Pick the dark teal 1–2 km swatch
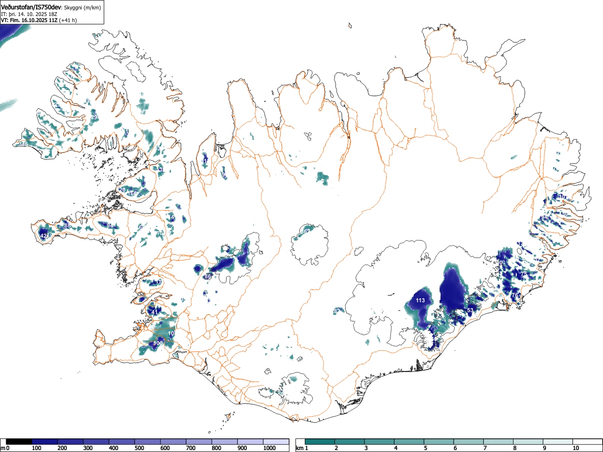The height and width of the screenshot is (452, 603). pyautogui.click(x=320, y=442)
